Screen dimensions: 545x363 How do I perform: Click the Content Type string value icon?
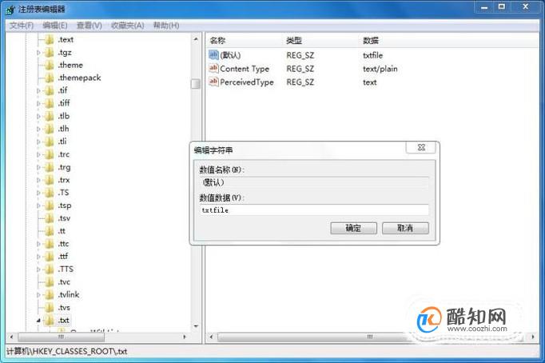coord(213,68)
